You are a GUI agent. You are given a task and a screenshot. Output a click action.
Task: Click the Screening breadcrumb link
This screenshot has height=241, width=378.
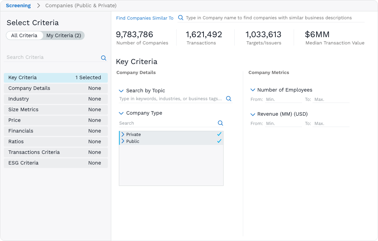click(x=18, y=6)
